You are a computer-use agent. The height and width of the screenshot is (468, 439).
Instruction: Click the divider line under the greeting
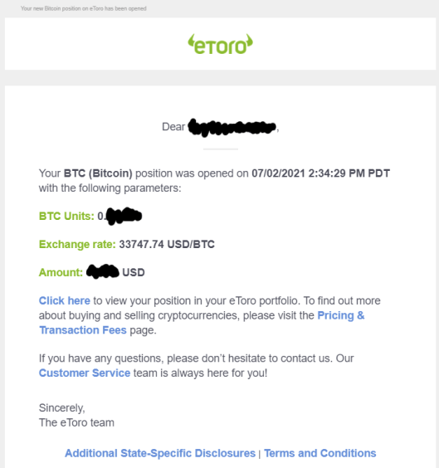coord(221,149)
